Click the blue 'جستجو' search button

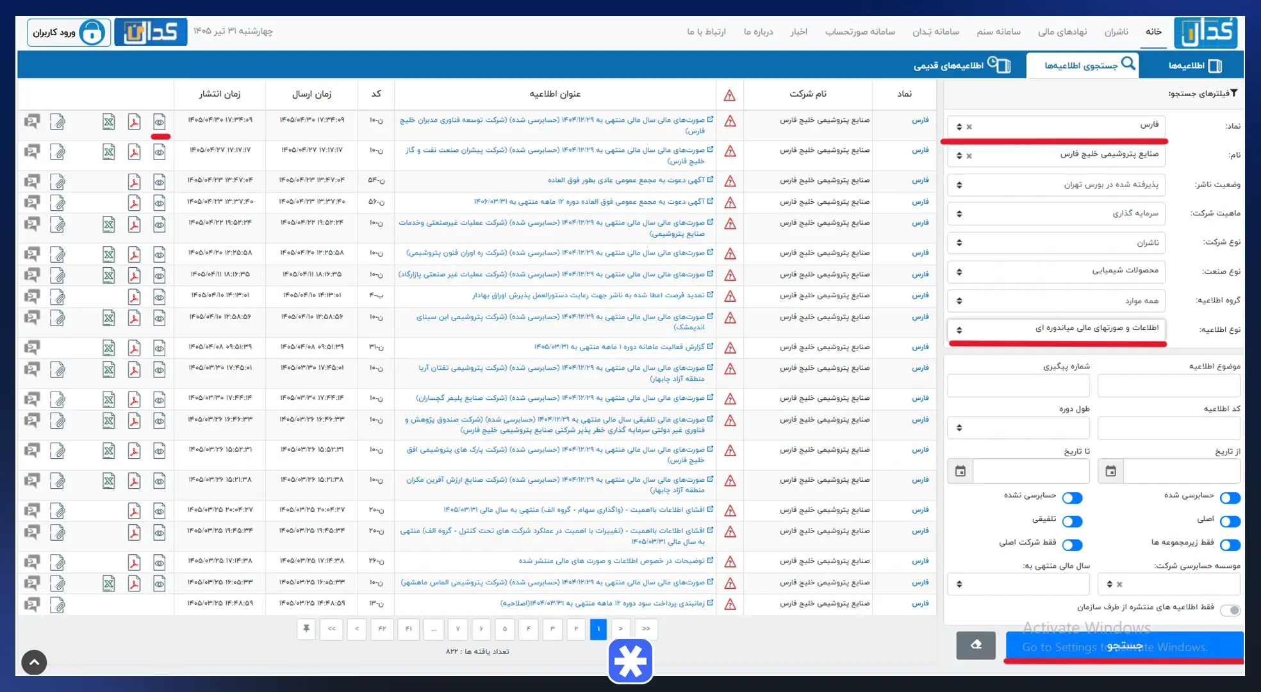point(1125,645)
